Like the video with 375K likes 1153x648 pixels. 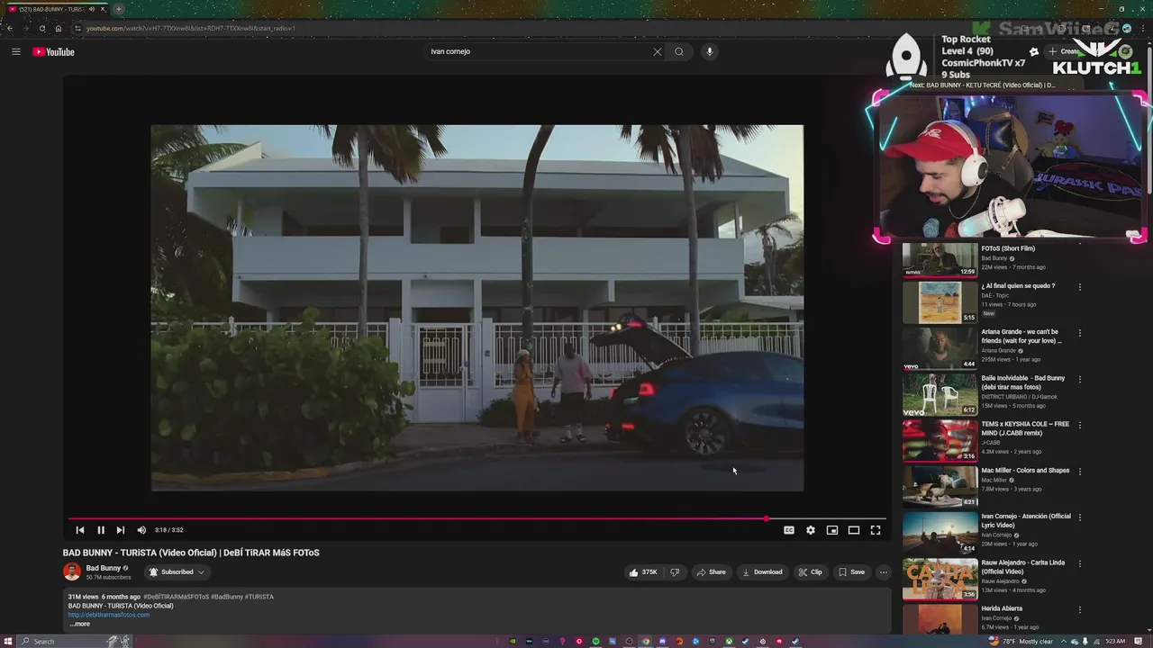644,571
